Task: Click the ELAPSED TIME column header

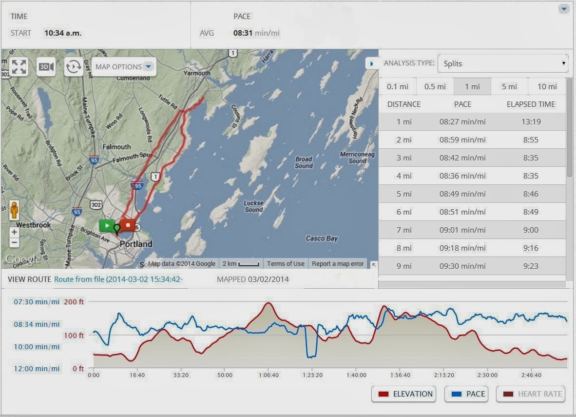Action: (x=531, y=104)
